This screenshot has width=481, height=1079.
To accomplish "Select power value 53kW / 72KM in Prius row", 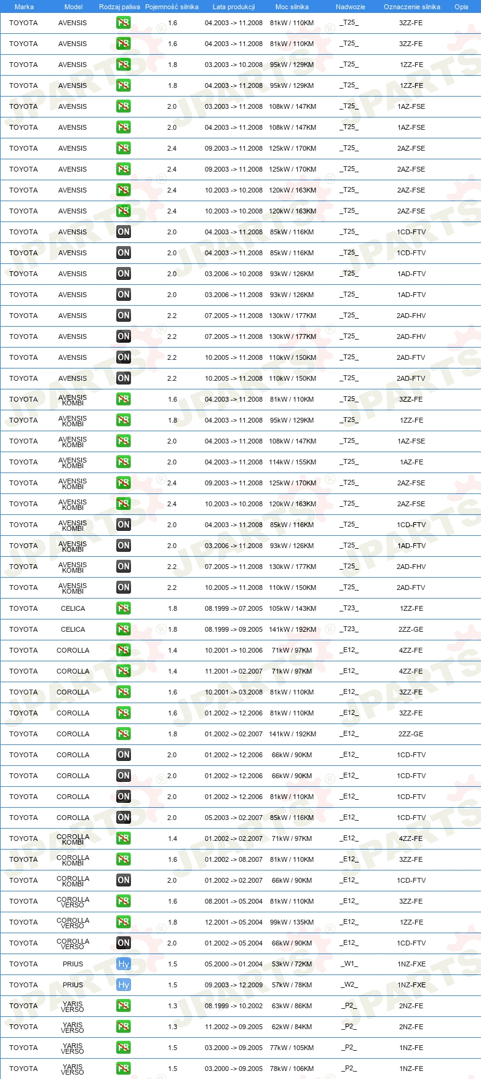I will pos(292,964).
